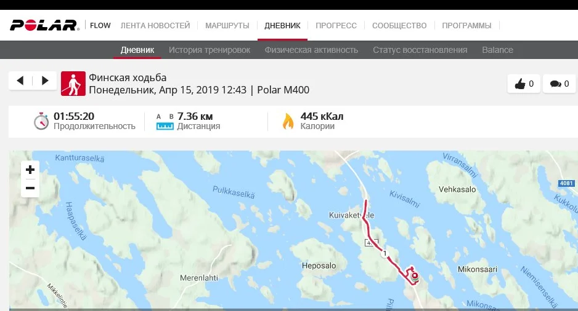578x311 pixels.
Task: Click the stopwatch duration icon
Action: [41, 121]
